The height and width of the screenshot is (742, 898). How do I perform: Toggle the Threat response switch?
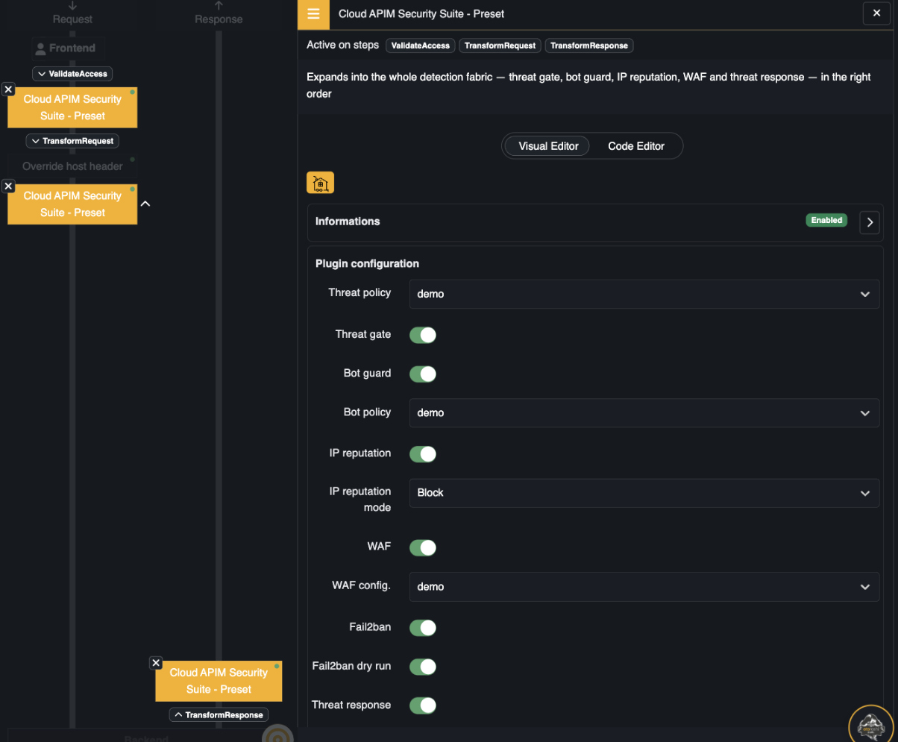[423, 705]
